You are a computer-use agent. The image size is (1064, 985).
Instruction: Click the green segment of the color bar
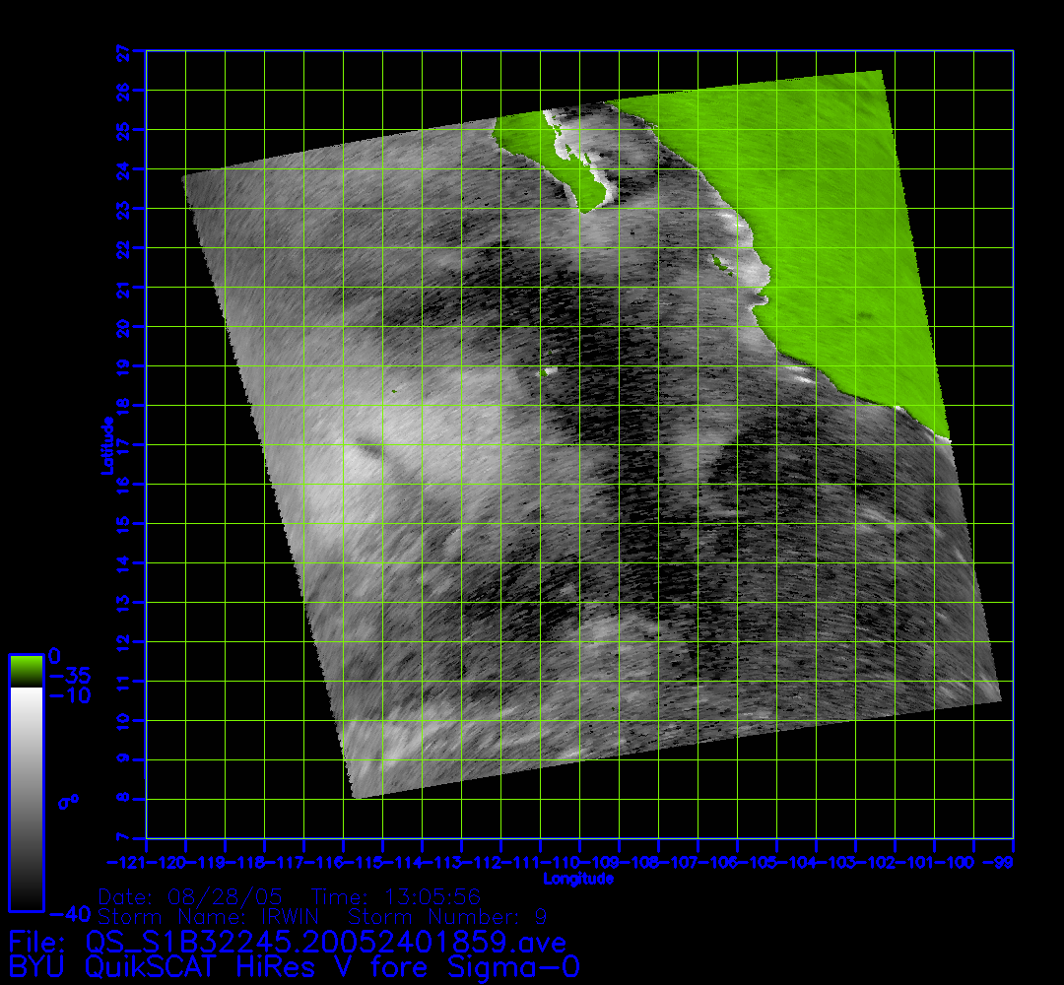coord(26,671)
